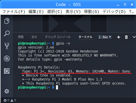
Task: Close the Code - OSS window
Action: point(132,4)
